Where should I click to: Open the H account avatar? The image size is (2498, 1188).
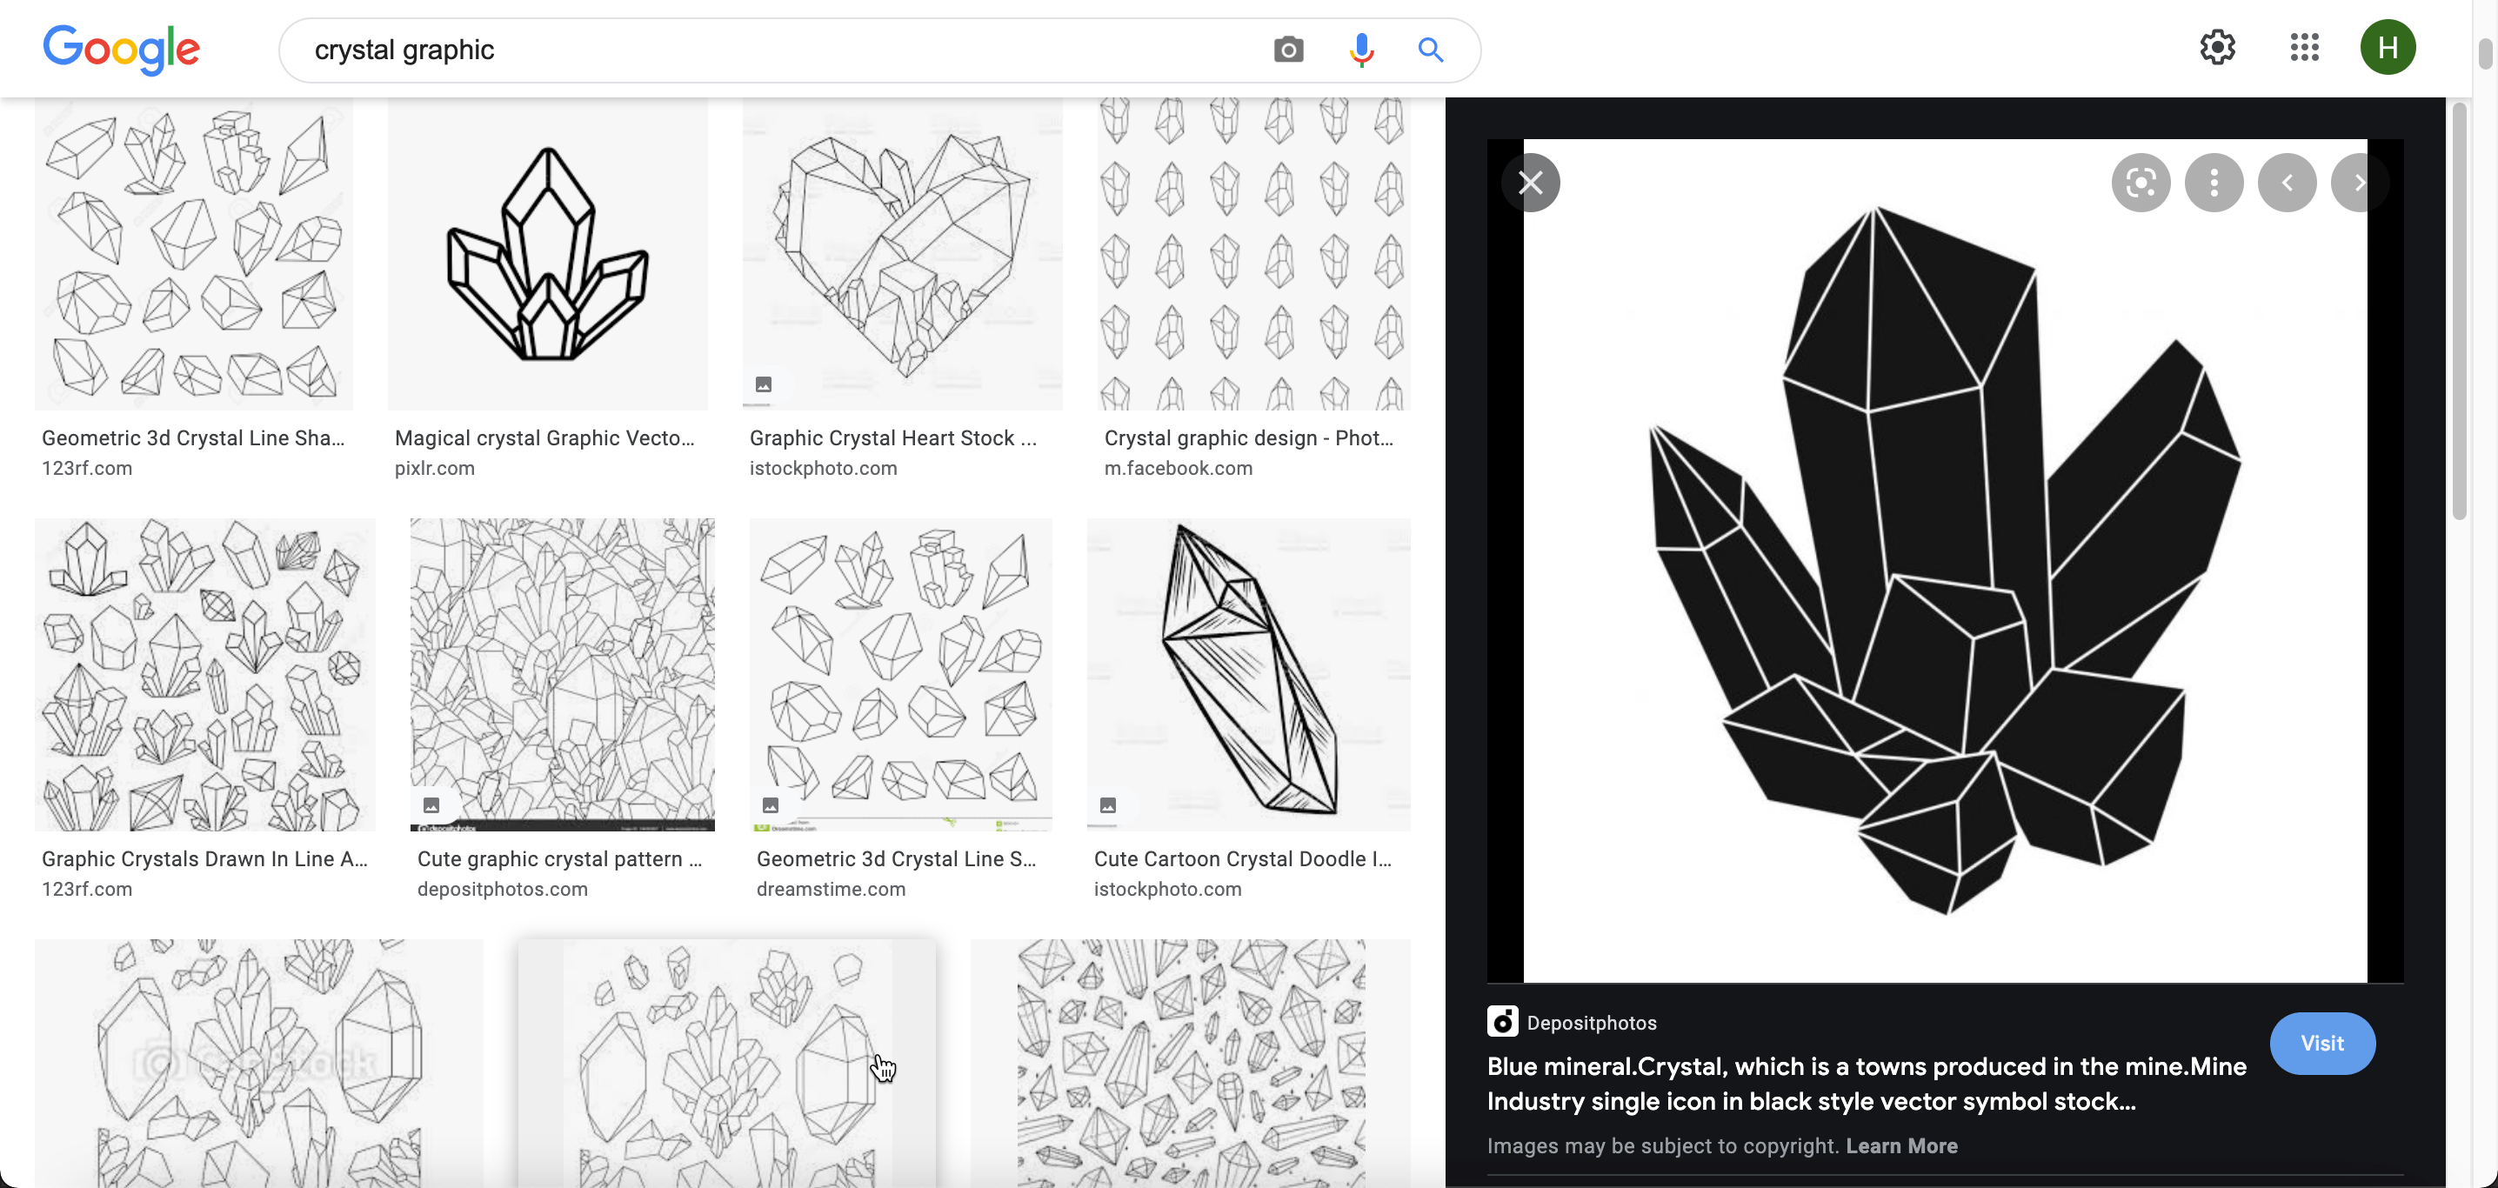pyautogui.click(x=2387, y=48)
